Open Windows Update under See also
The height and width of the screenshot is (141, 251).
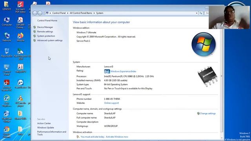[x=45, y=128]
